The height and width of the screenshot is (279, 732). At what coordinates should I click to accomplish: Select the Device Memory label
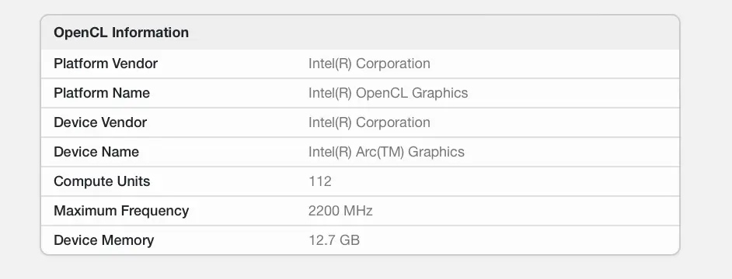click(103, 240)
